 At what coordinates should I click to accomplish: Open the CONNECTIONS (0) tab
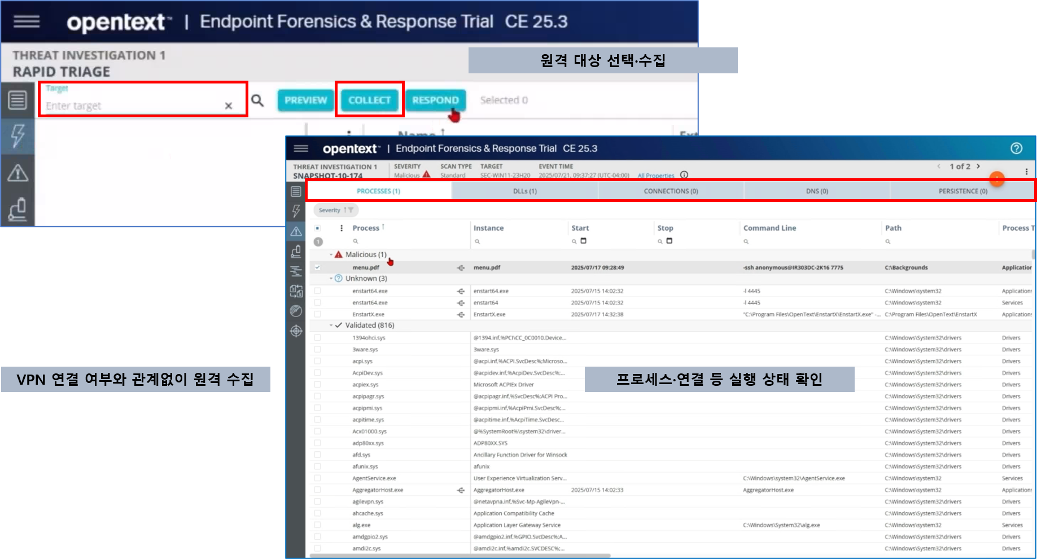(671, 191)
